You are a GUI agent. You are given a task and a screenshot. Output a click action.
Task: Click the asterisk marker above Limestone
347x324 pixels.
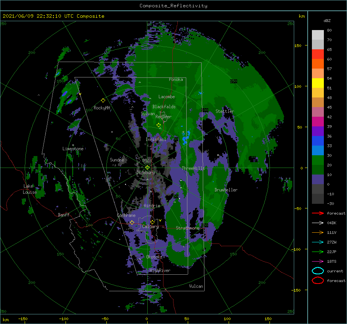tap(73, 145)
